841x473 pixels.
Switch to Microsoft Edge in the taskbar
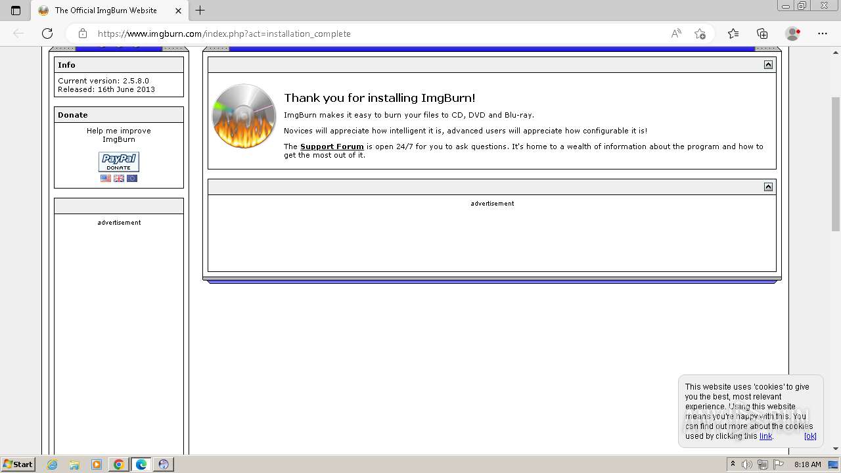[141, 464]
